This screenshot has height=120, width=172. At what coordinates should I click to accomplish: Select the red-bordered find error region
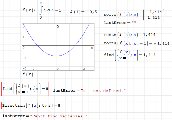tap(25, 89)
